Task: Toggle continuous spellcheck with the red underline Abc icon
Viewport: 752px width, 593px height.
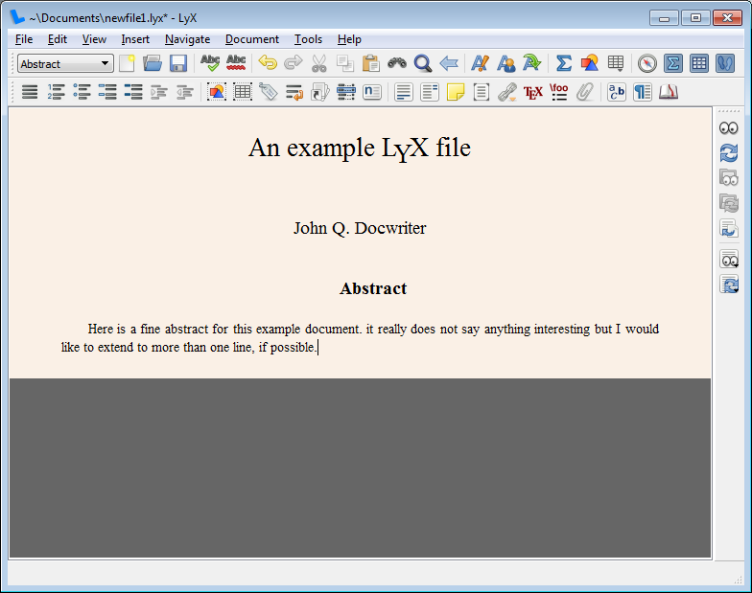Action: coord(236,63)
